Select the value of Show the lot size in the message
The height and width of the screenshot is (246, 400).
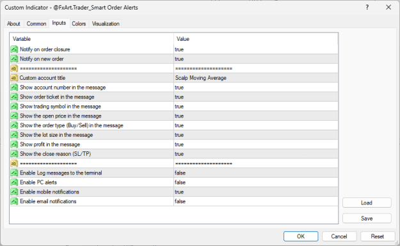(255, 135)
